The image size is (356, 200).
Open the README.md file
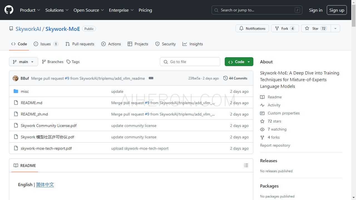(x=32, y=103)
